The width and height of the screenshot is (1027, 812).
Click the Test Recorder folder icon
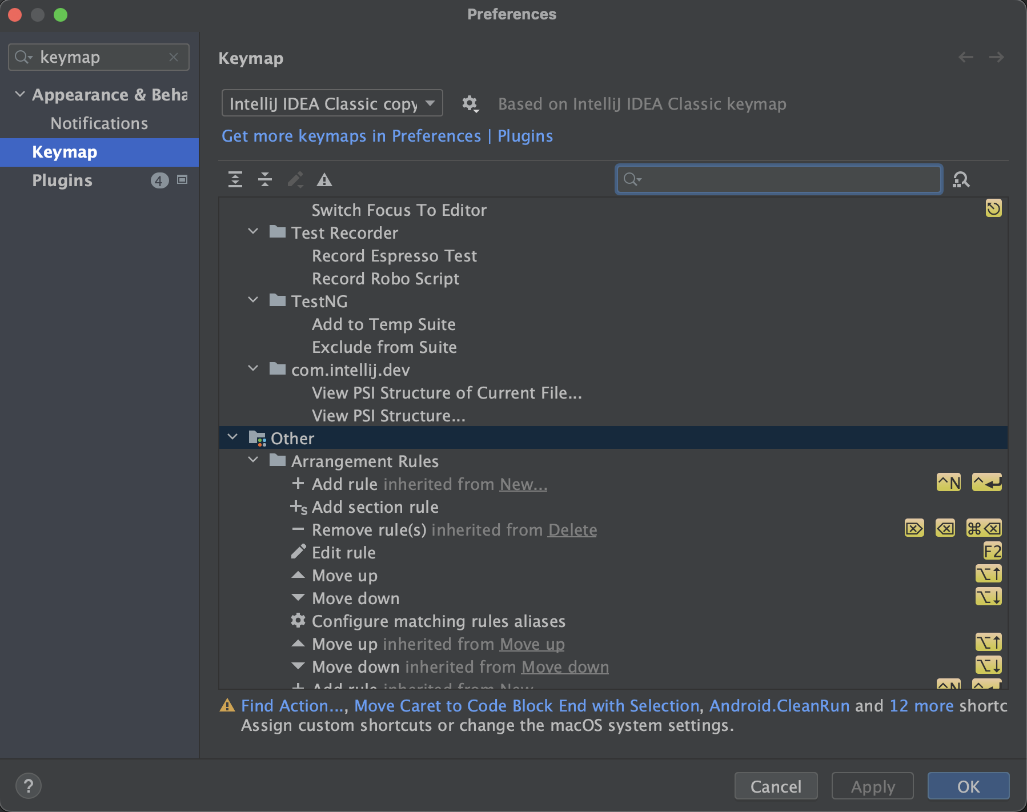point(278,232)
